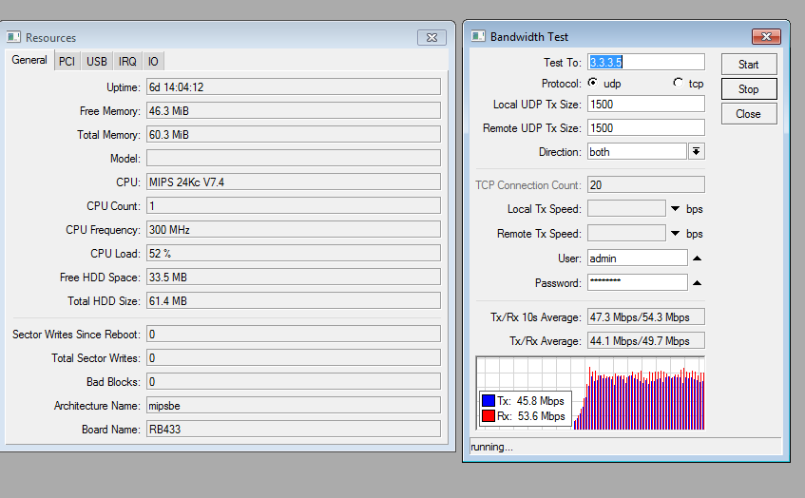Expand the Remote Tx Speed field arrow
This screenshot has height=498, width=805.
pyautogui.click(x=676, y=234)
